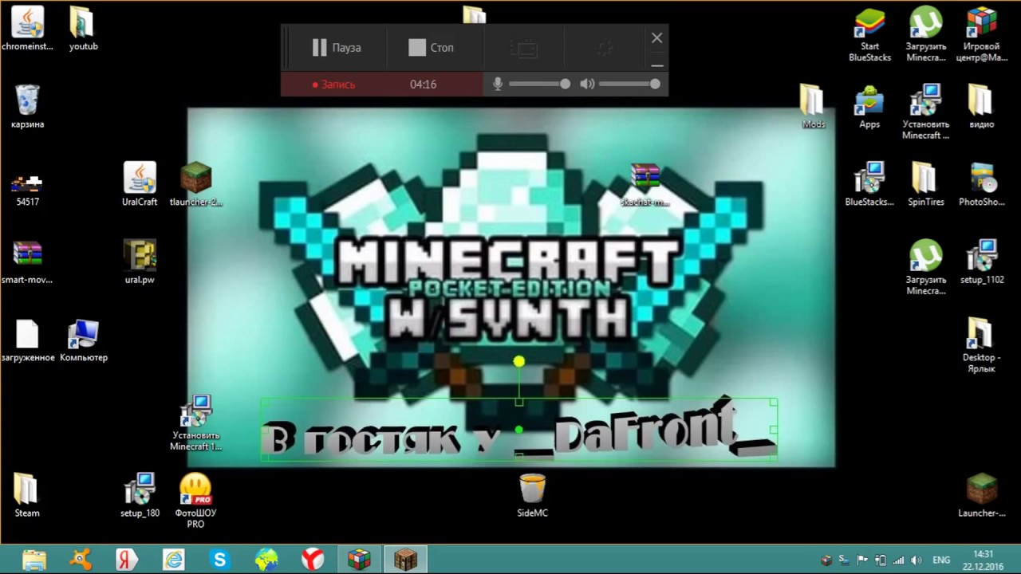Image resolution: width=1021 pixels, height=574 pixels.
Task: Select the карзина recycle bin
Action: click(27, 107)
